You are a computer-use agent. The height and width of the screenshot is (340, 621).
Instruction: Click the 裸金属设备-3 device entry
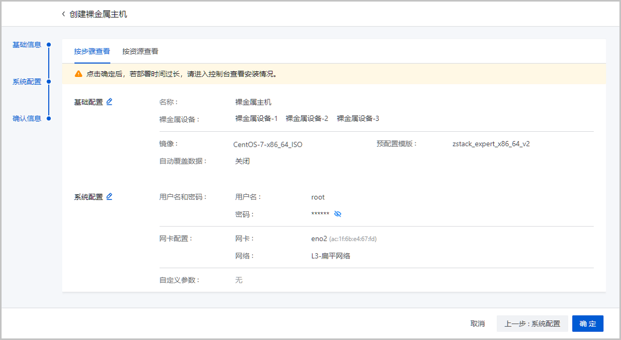point(358,118)
